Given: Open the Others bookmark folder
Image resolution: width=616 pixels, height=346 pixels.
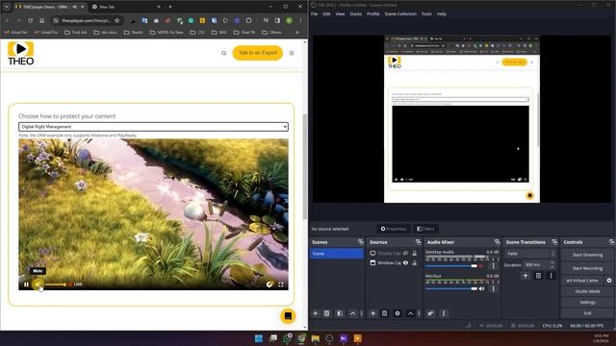Looking at the screenshot, I should (x=271, y=32).
